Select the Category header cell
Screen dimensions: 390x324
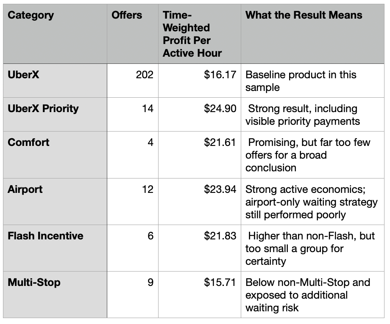coord(55,34)
